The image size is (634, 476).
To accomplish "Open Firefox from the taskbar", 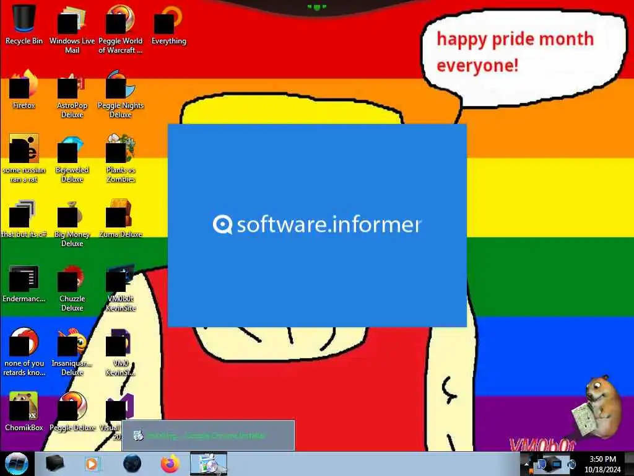I will pos(170,464).
